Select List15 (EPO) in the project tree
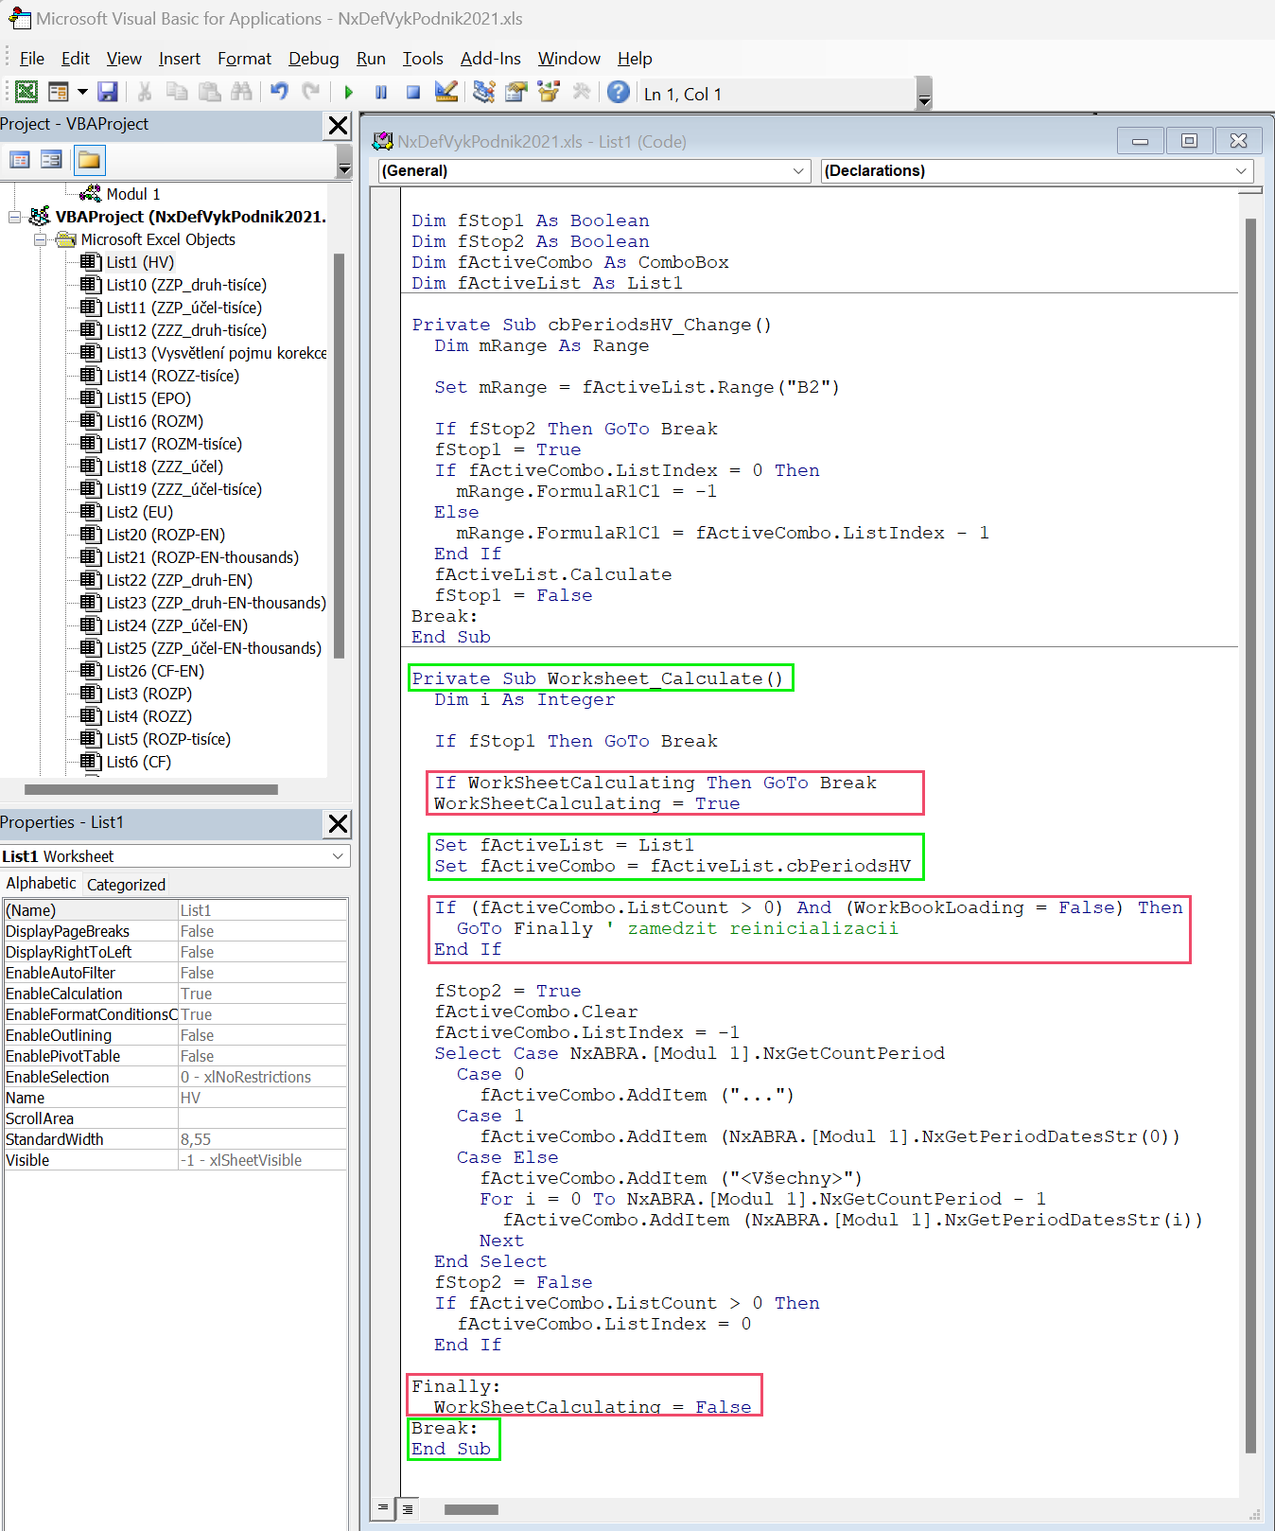 point(148,398)
